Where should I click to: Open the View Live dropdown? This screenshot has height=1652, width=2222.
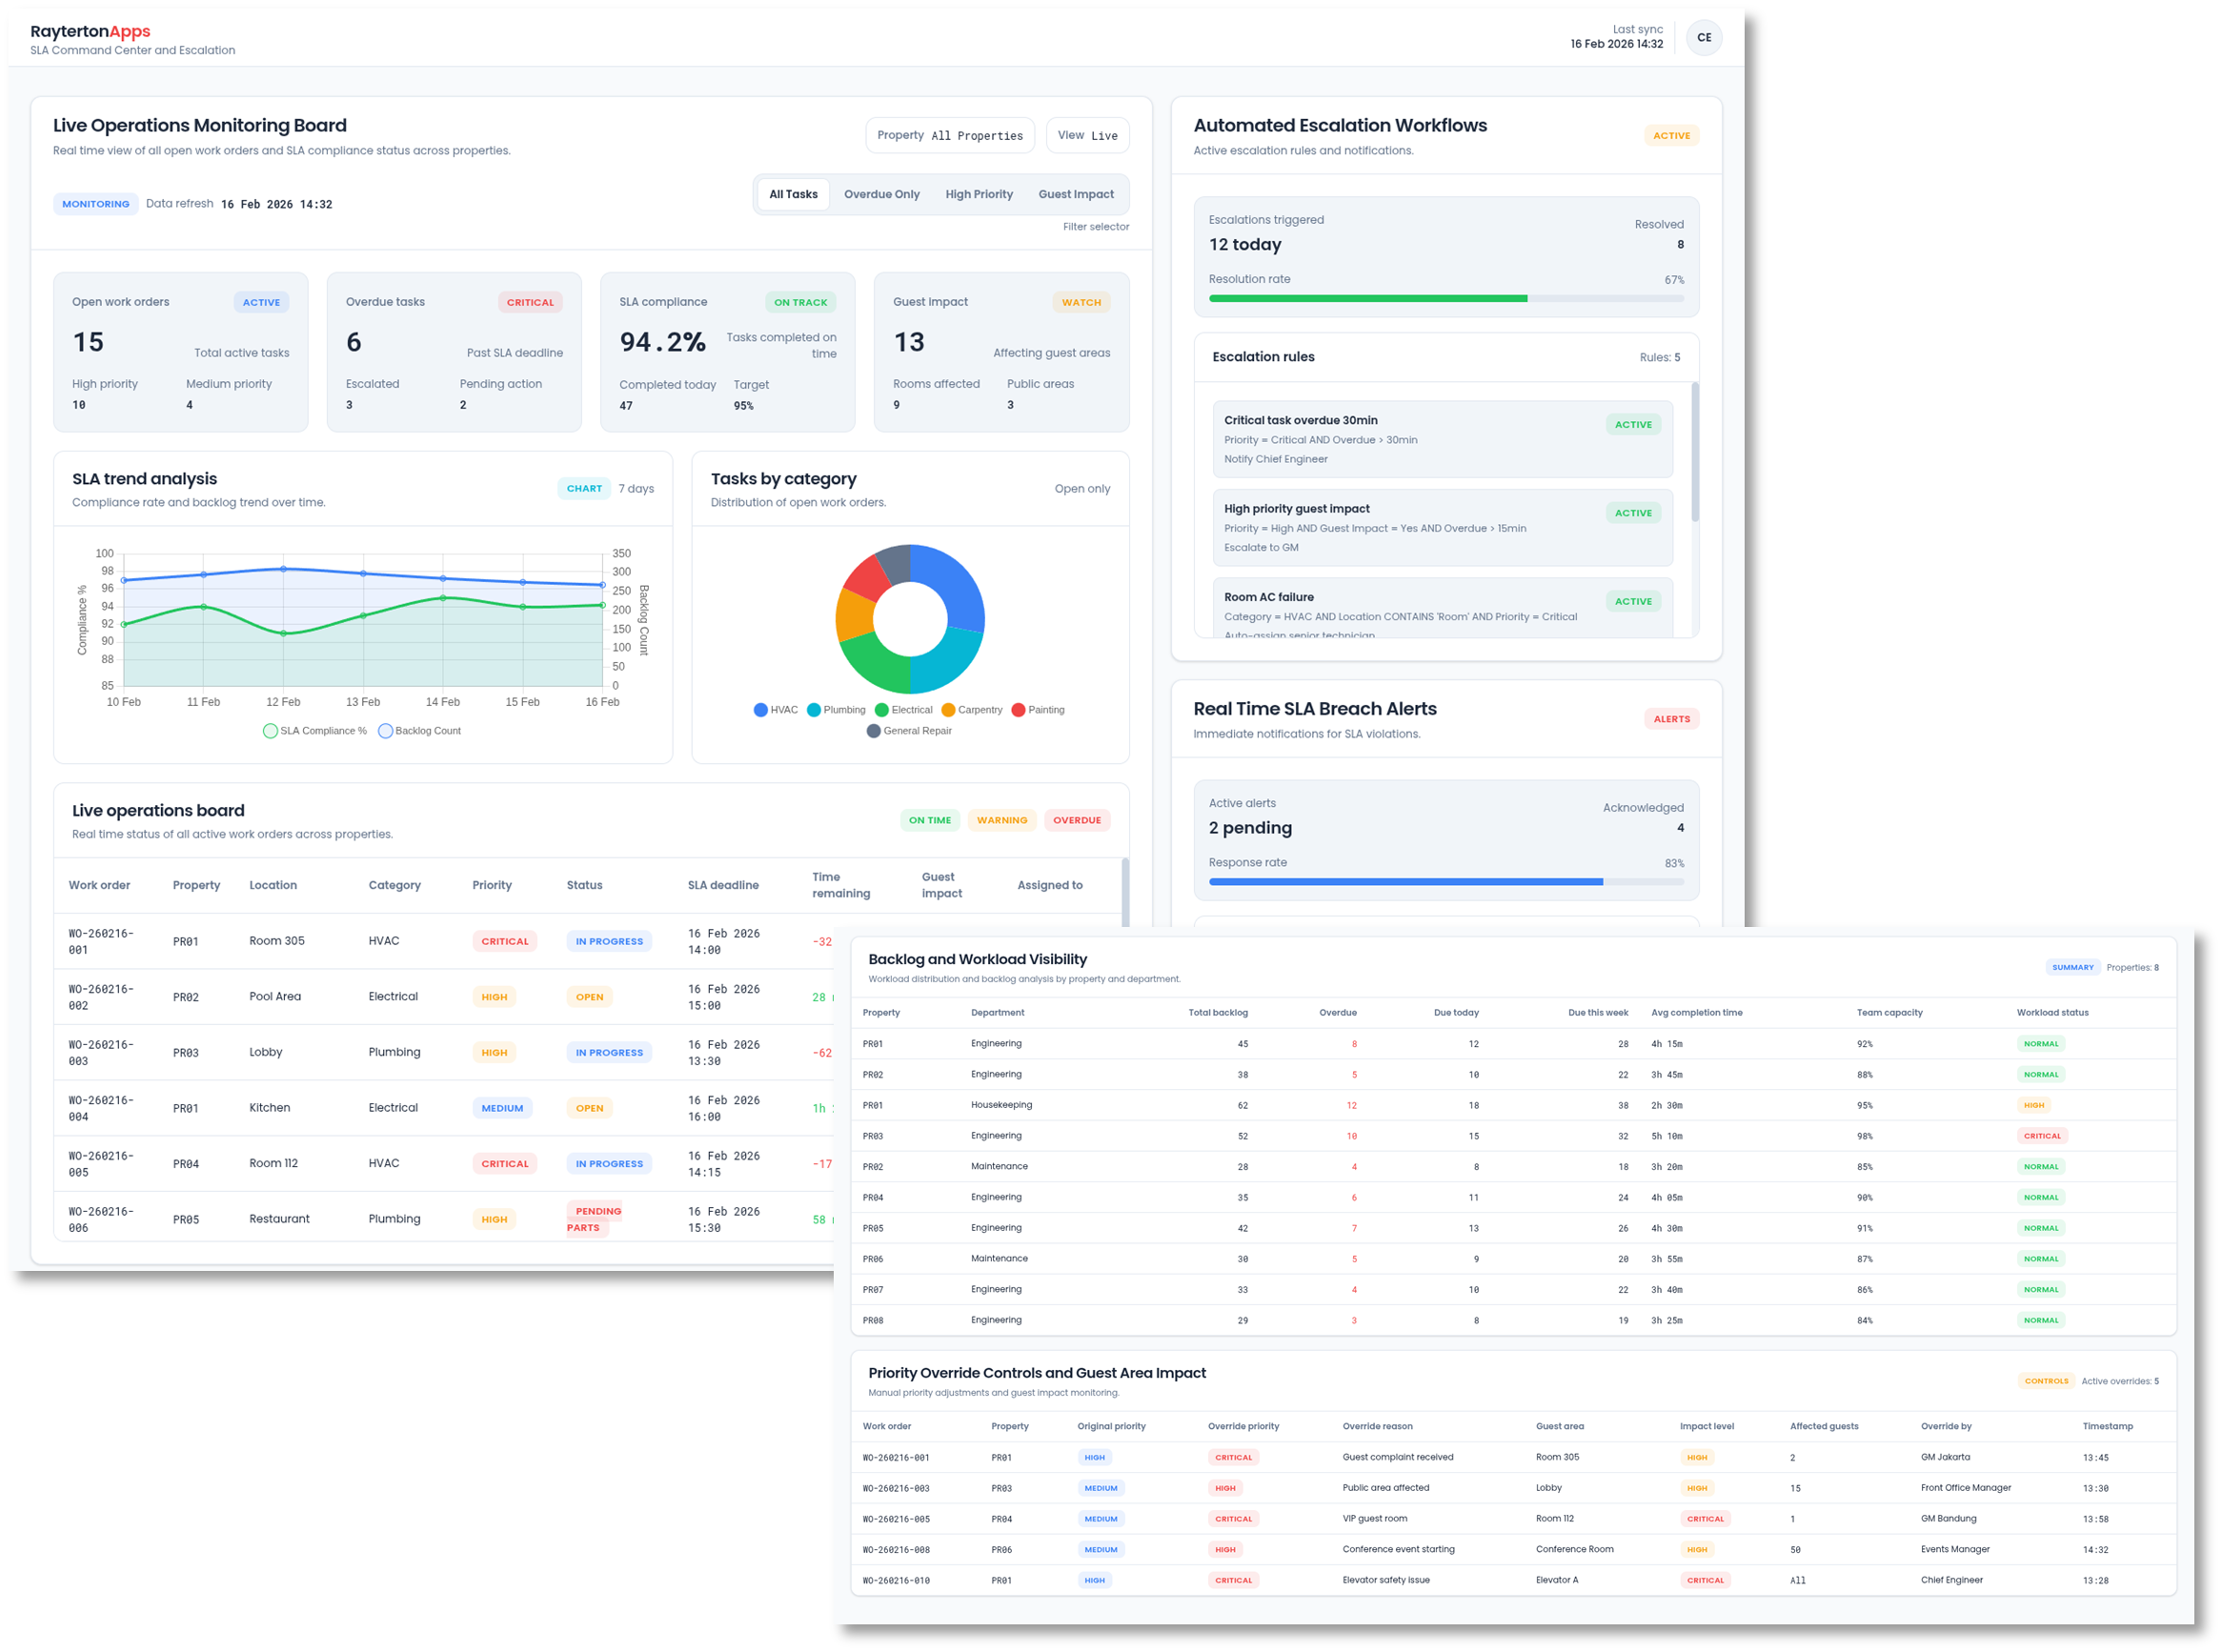(1087, 135)
